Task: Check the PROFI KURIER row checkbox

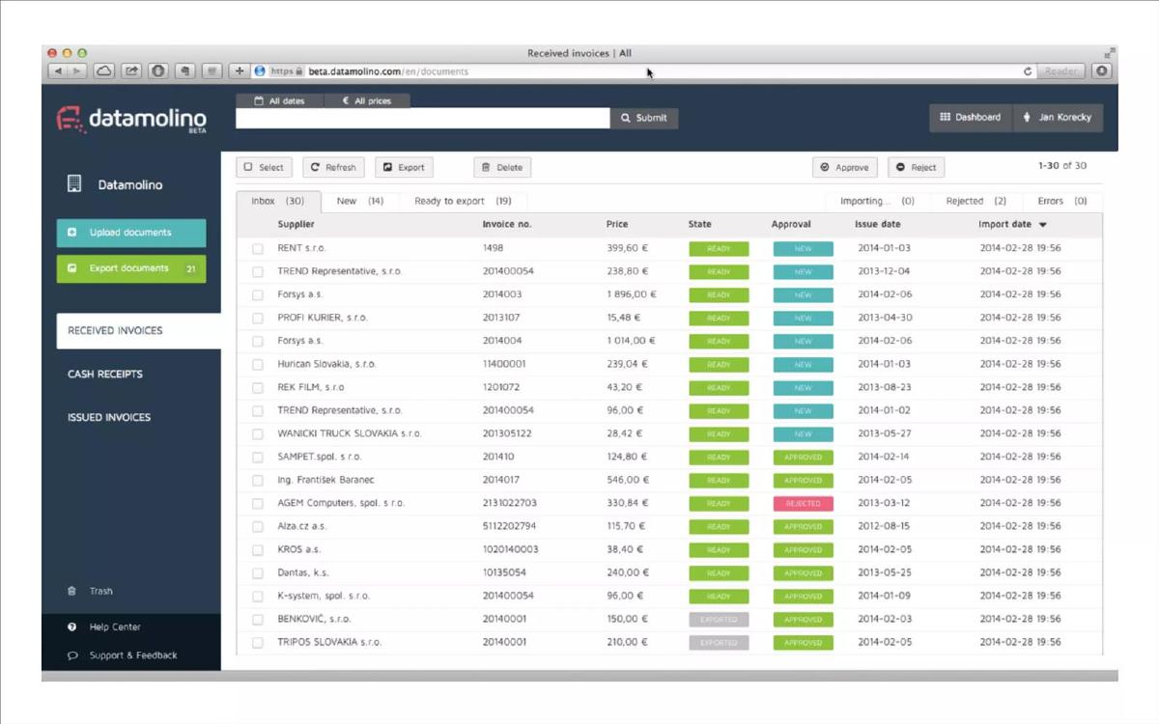Action: coord(258,319)
